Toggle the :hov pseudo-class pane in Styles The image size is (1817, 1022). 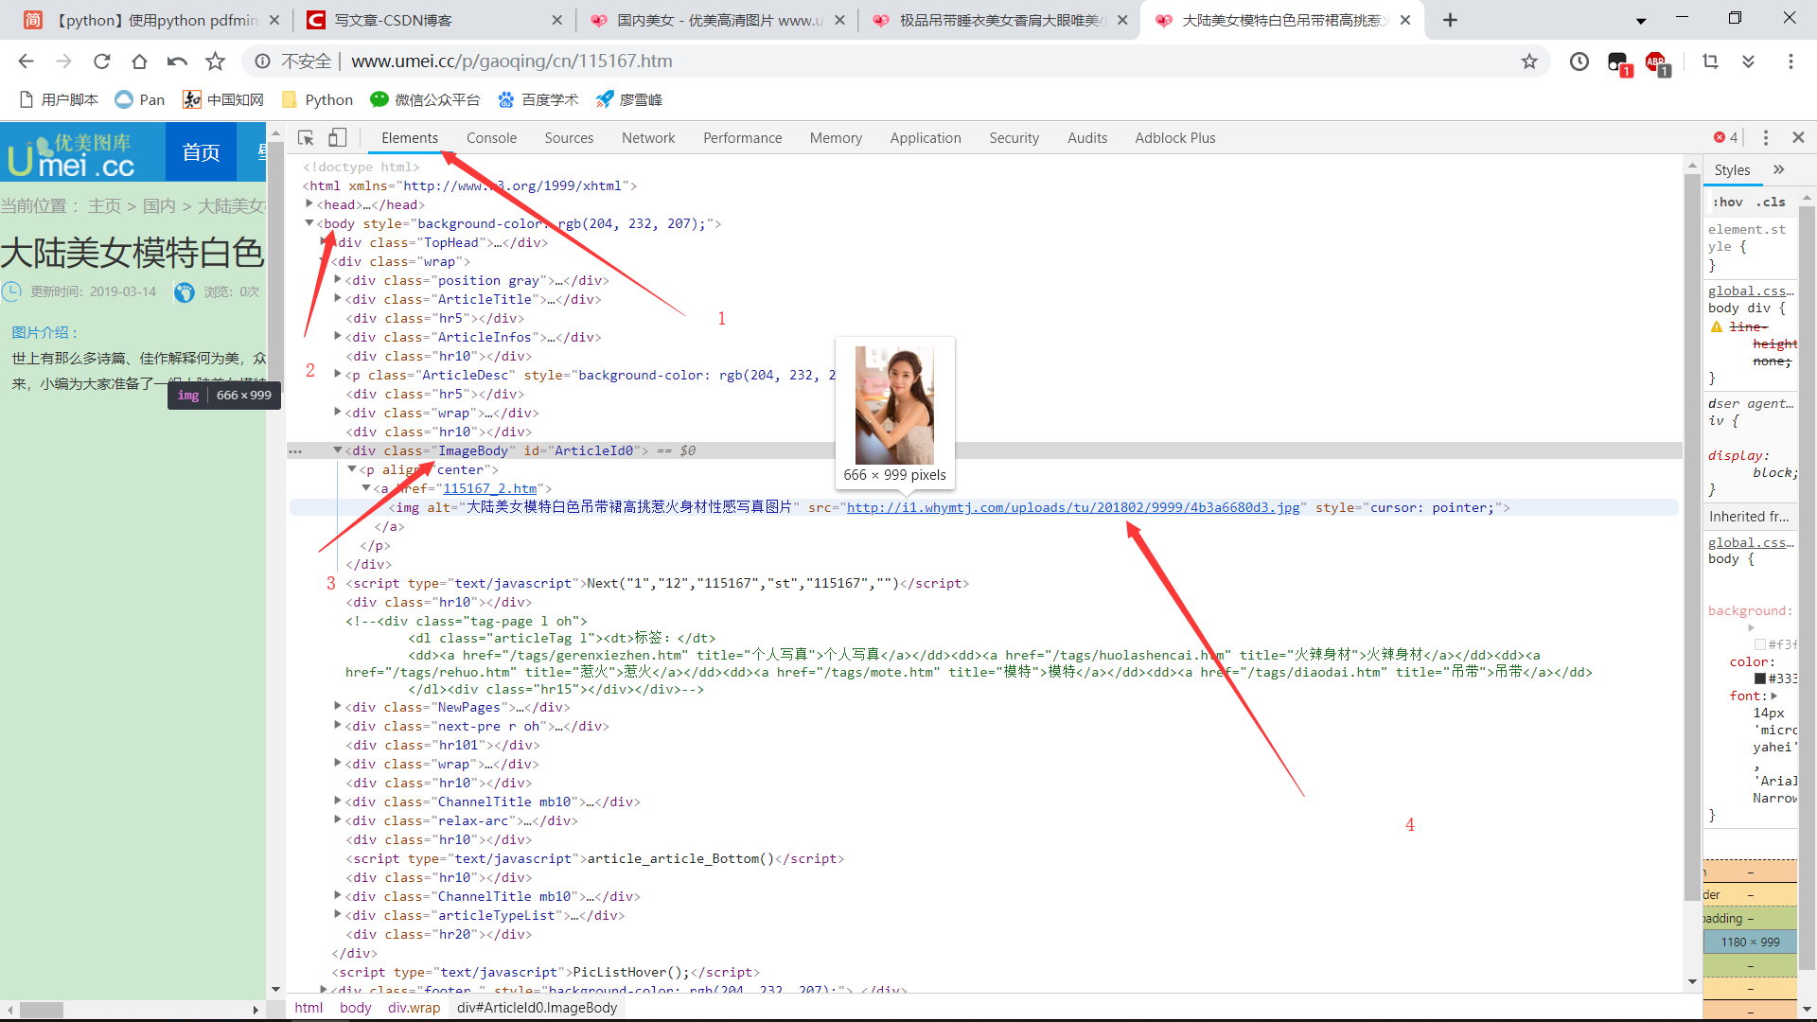[x=1727, y=202]
